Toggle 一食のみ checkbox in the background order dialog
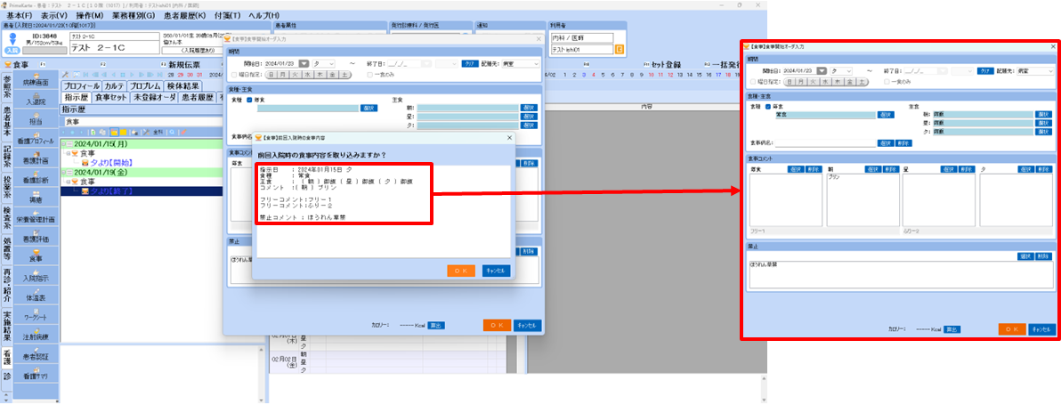Screen dimensions: 1061x405 pyautogui.click(x=369, y=75)
